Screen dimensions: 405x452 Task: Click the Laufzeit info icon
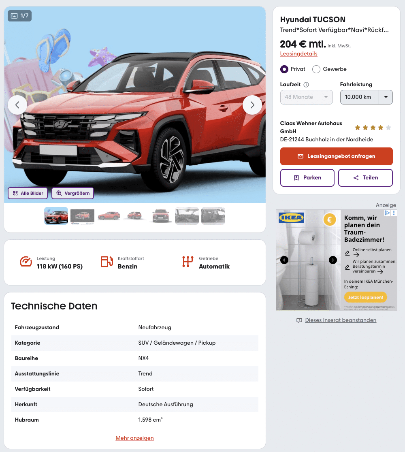(x=306, y=85)
